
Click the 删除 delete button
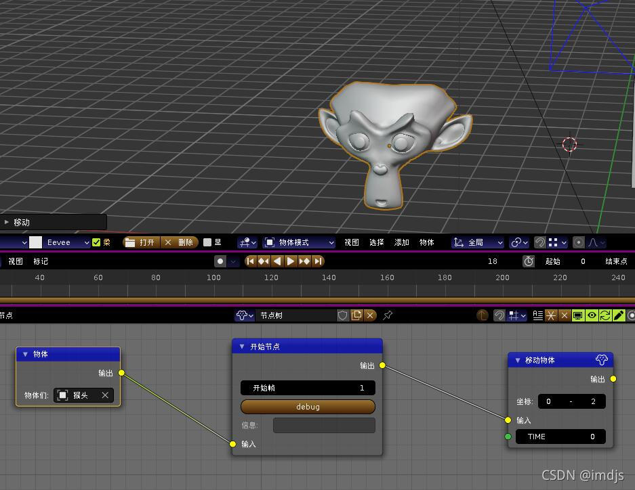click(x=180, y=242)
